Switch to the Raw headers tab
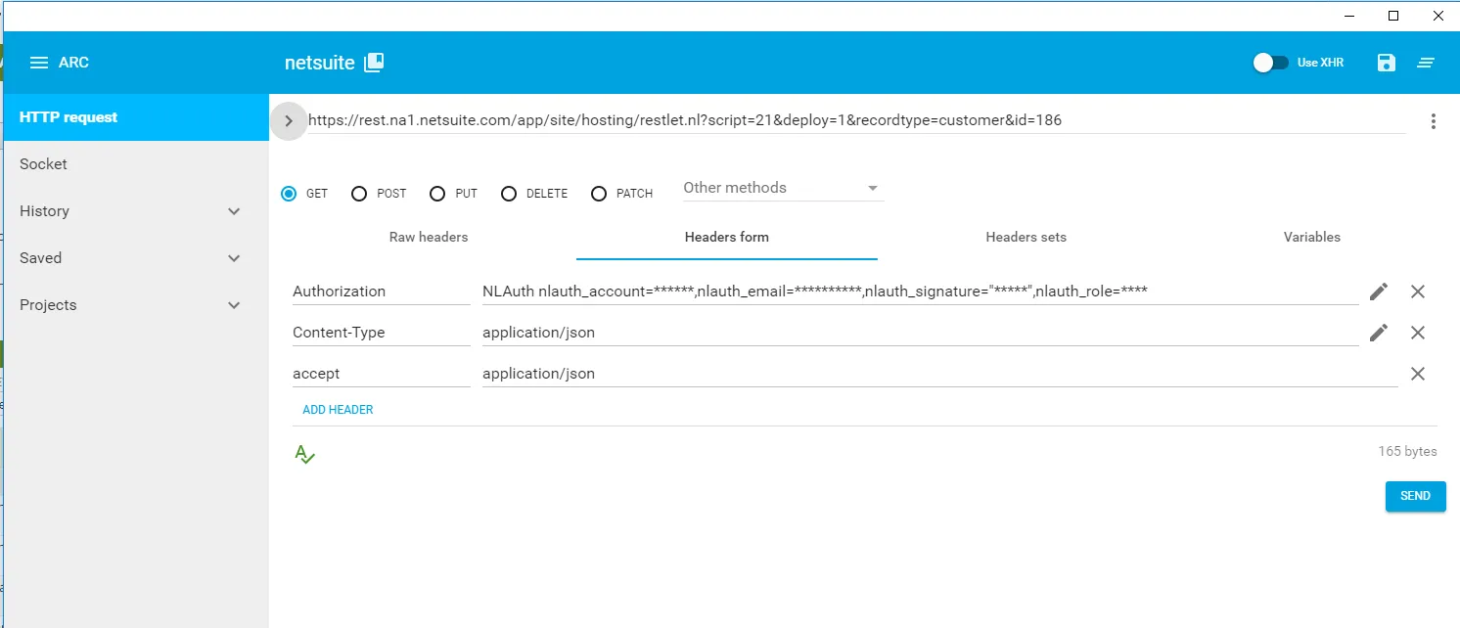Viewport: 1460px width, 628px height. point(429,237)
